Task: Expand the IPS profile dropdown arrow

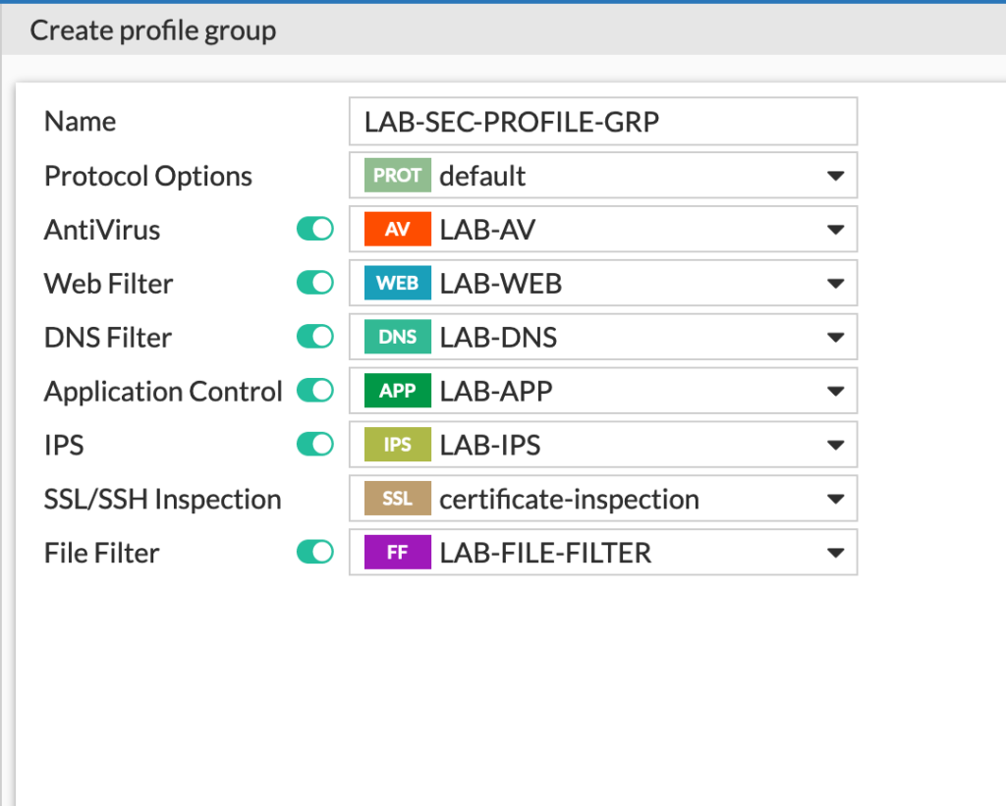Action: [x=835, y=445]
